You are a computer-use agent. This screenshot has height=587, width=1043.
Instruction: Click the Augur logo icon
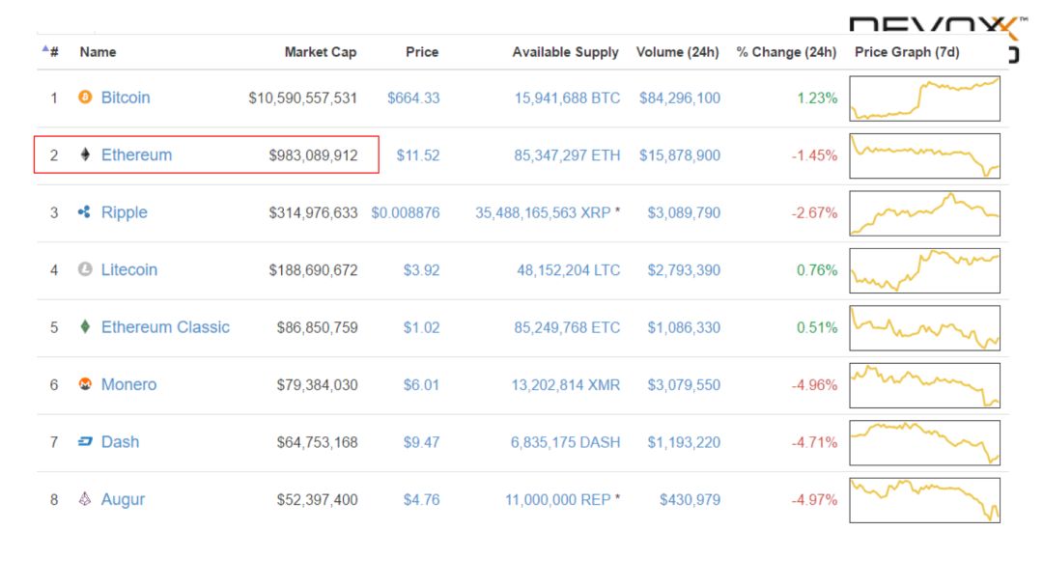(85, 498)
